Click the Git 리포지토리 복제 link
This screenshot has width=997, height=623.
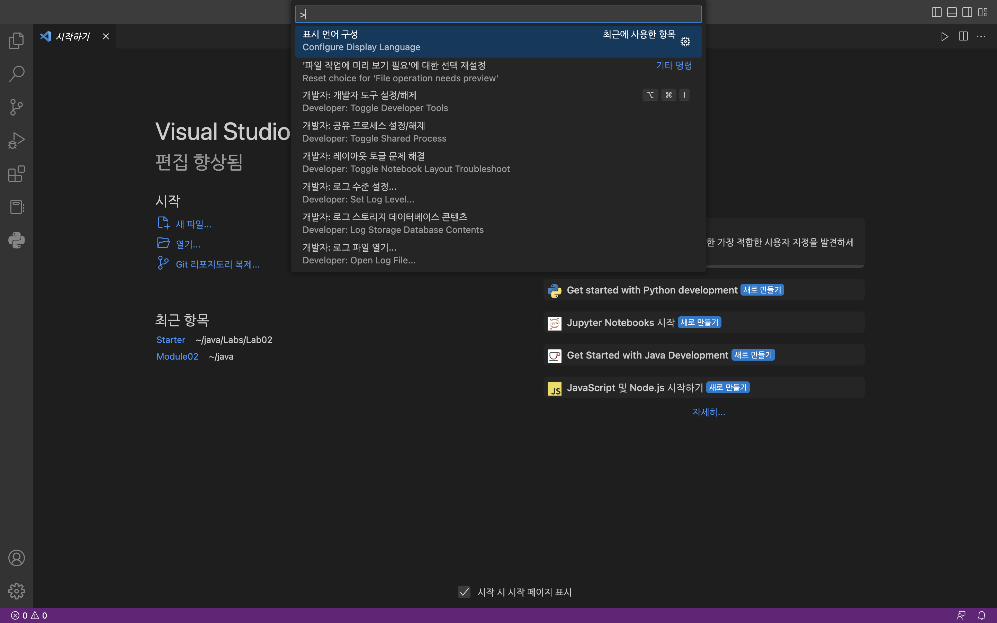217,264
